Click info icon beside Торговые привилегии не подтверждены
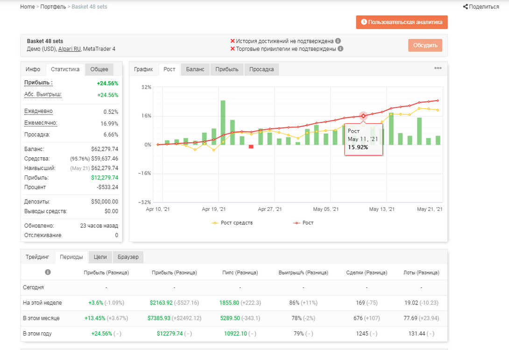 tap(340, 49)
